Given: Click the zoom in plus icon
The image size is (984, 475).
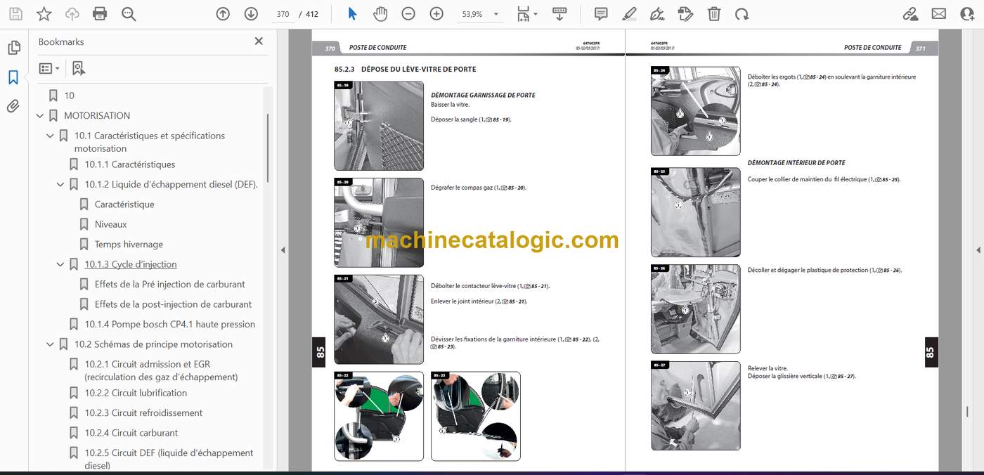Looking at the screenshot, I should click(x=436, y=14).
